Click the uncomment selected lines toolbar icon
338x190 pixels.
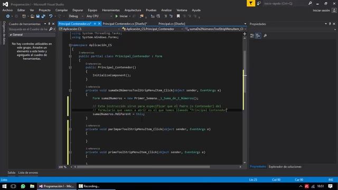[x=171, y=16]
